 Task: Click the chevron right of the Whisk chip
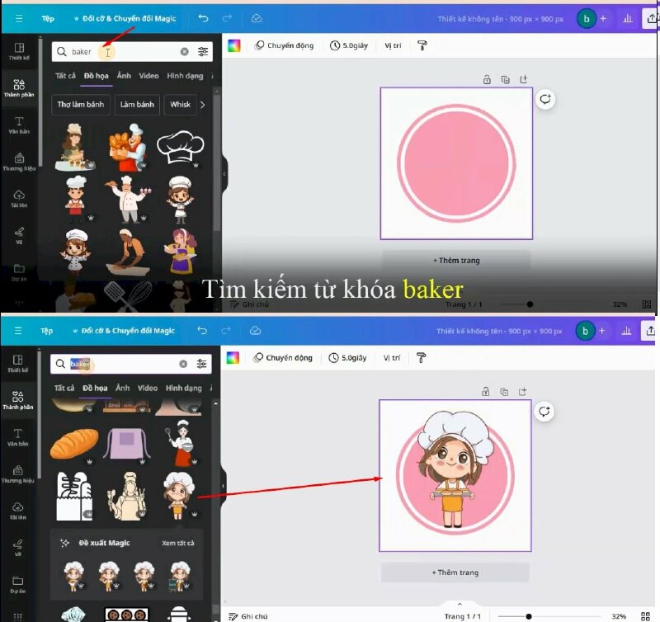pyautogui.click(x=203, y=105)
